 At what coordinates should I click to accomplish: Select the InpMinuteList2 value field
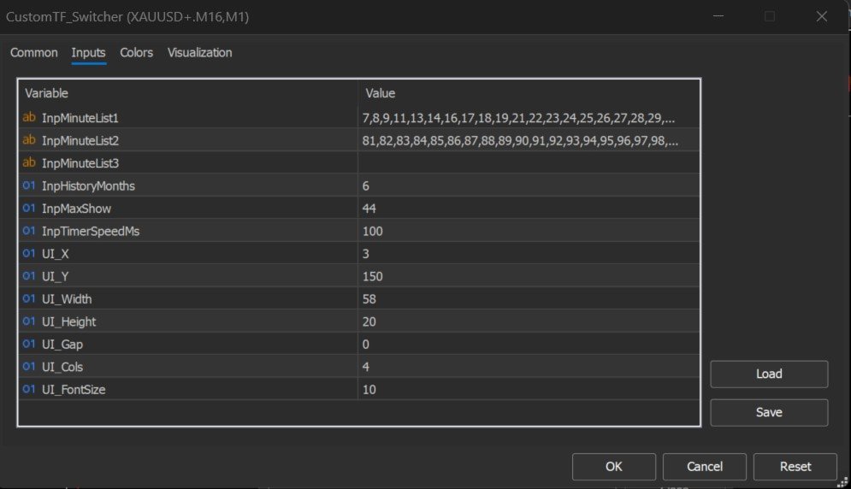(522, 140)
